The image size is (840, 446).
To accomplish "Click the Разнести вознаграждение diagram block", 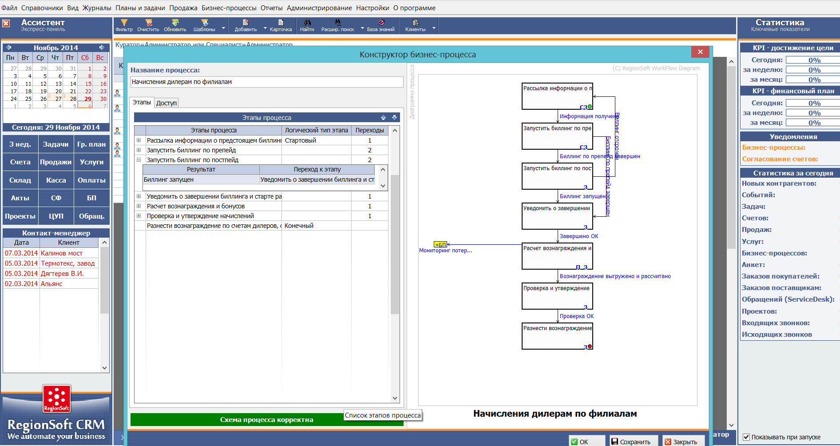I will point(557,336).
